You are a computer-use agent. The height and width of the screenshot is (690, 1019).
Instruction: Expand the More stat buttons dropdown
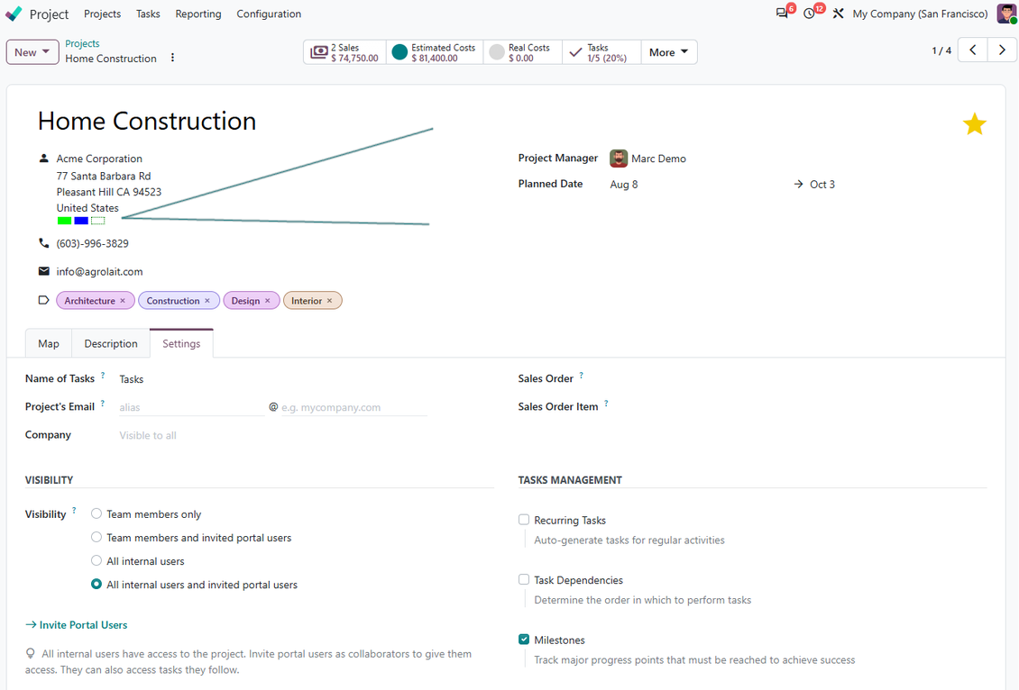[669, 52]
